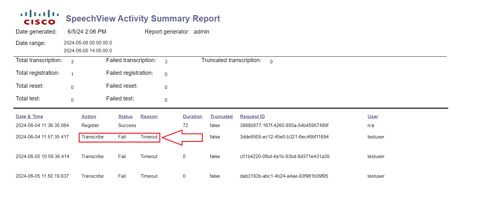Click the Total test label
The image size is (498, 210).
pos(28,99)
